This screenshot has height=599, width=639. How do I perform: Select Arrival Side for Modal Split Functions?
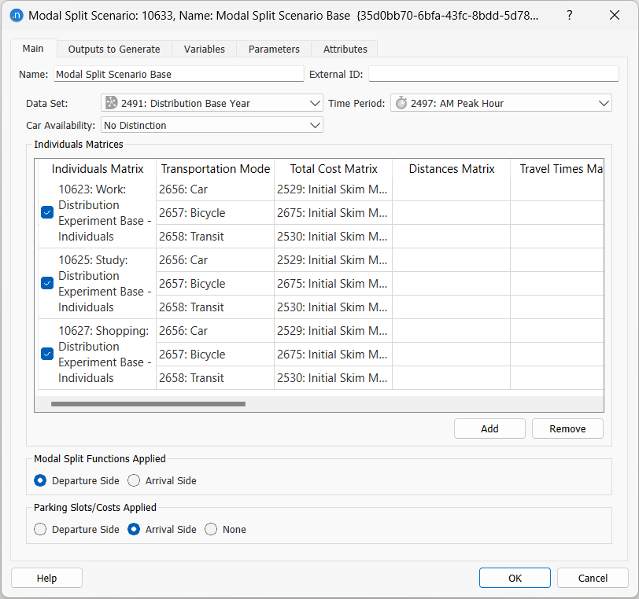(x=134, y=480)
